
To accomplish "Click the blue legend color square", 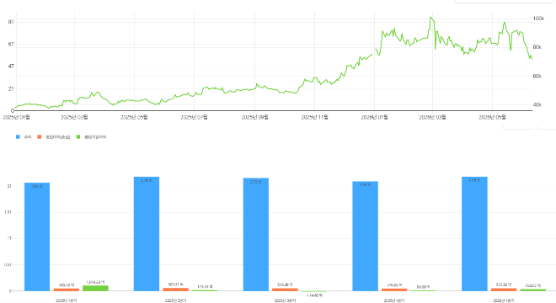I will pos(18,137).
